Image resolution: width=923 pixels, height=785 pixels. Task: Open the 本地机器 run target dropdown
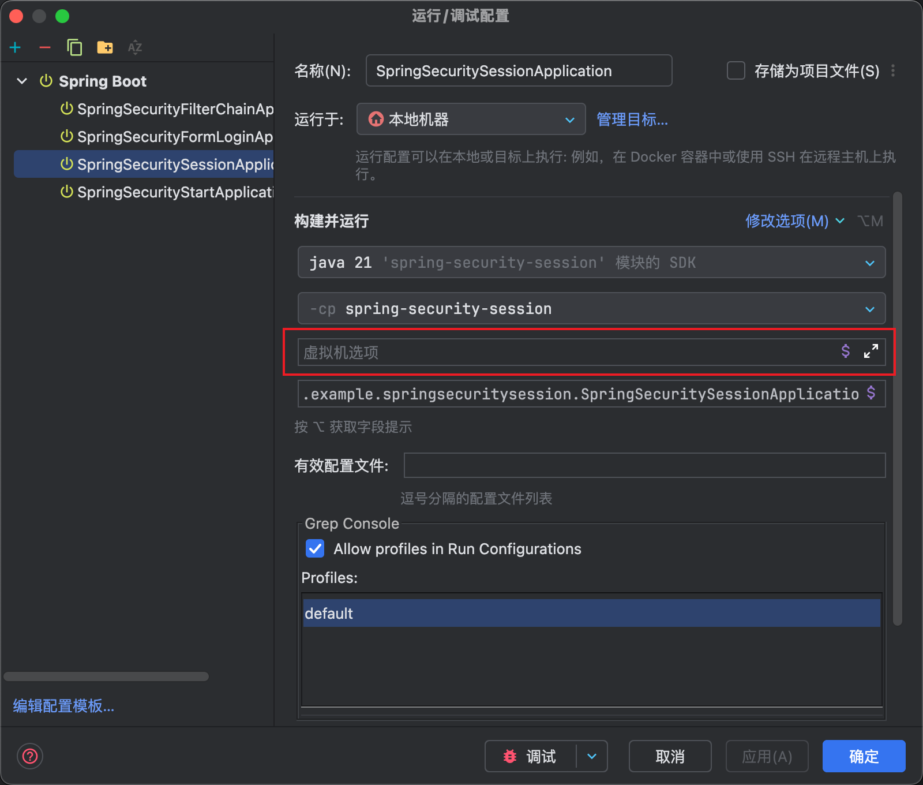pyautogui.click(x=471, y=119)
